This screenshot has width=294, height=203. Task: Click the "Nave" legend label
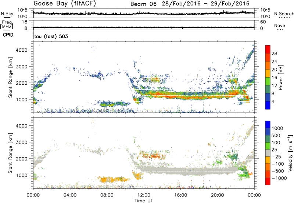click(x=279, y=26)
